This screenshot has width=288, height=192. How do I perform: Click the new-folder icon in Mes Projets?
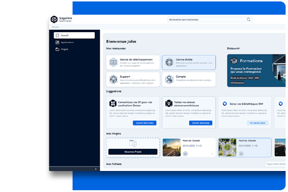pyautogui.click(x=133, y=144)
